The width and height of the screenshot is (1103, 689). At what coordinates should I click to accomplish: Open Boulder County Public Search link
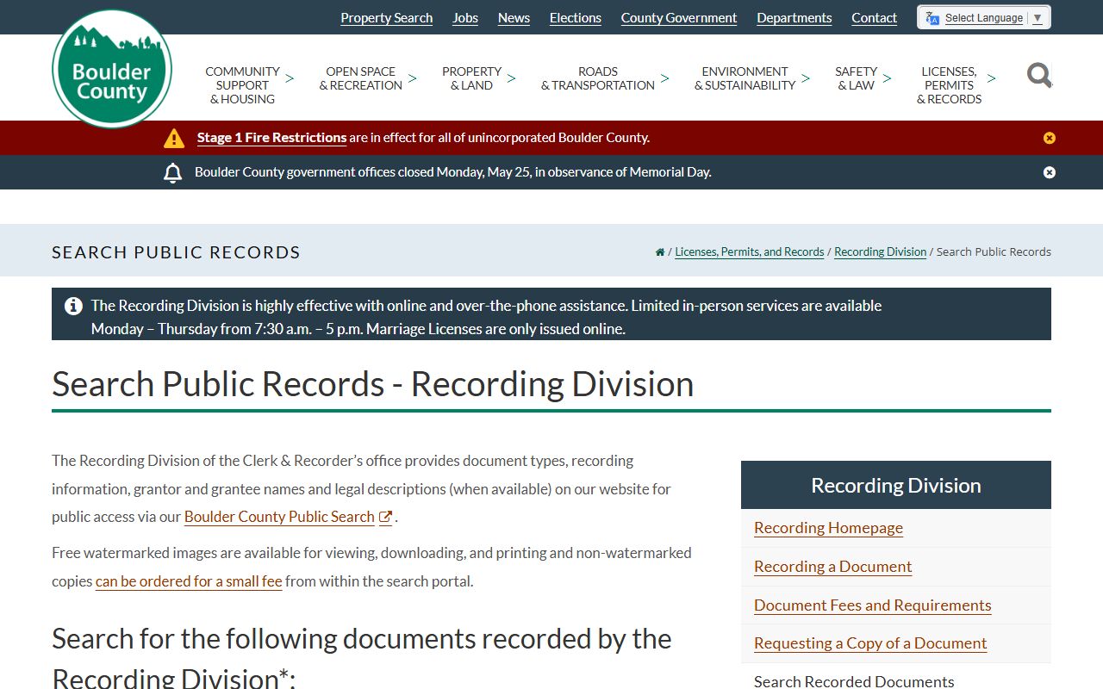[288, 517]
